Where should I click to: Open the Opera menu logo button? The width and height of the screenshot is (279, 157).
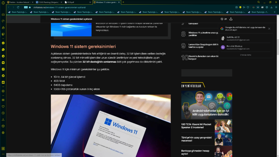pyautogui.click(x=3, y=3)
